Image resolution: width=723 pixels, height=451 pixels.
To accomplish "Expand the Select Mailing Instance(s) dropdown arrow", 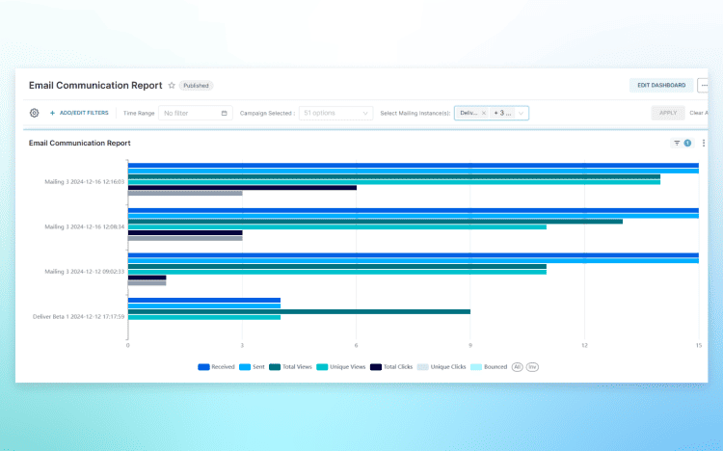I will click(x=522, y=113).
